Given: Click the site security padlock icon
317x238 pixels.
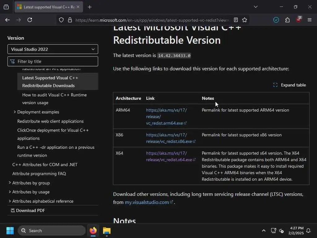Looking at the screenshot, I should tap(70, 20).
